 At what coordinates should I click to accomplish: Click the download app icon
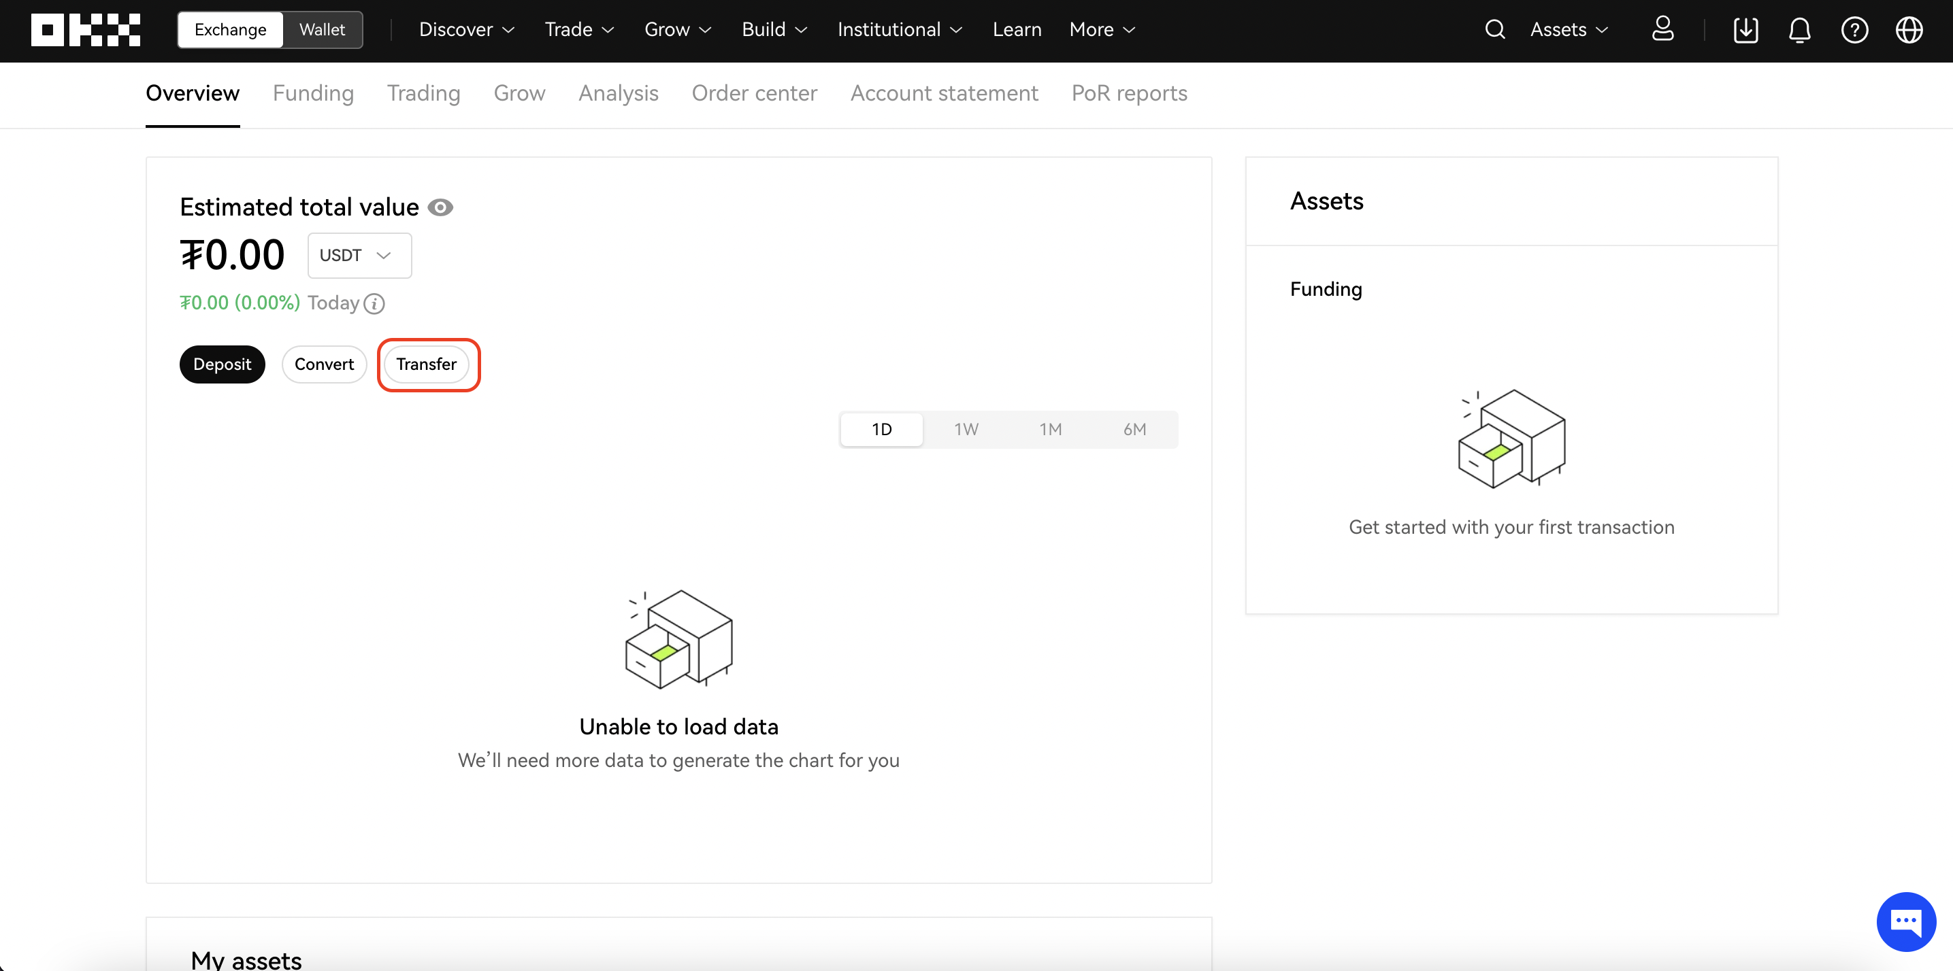[x=1745, y=29]
